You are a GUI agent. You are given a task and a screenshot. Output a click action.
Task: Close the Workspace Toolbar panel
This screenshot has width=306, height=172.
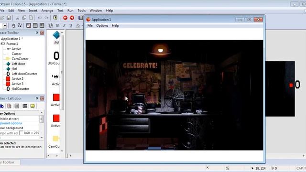(x=42, y=32)
